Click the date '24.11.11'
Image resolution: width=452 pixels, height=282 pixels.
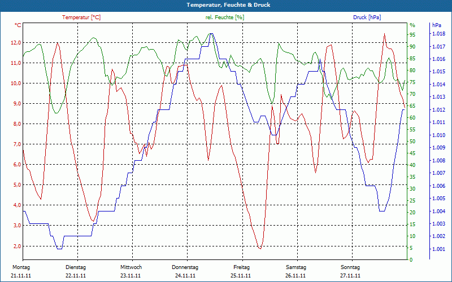(x=185, y=276)
